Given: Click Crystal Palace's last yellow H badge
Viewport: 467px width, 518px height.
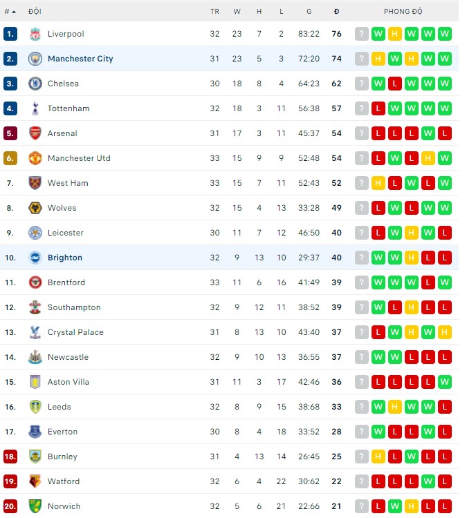Looking at the screenshot, I should click(445, 332).
